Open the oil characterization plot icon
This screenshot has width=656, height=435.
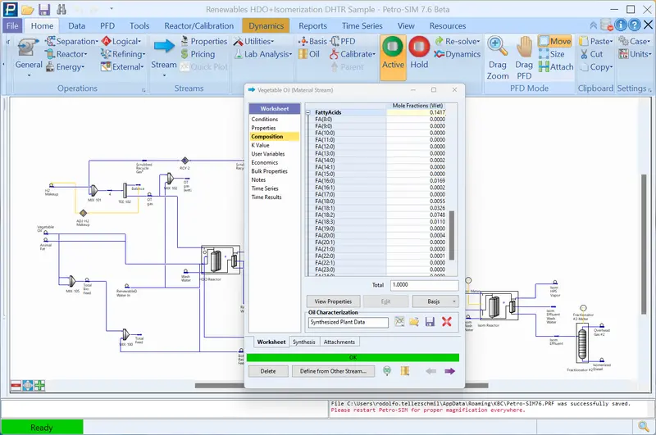(399, 322)
